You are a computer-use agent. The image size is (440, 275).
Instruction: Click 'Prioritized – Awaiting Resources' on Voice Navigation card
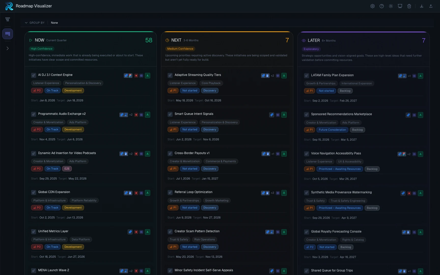(340, 169)
